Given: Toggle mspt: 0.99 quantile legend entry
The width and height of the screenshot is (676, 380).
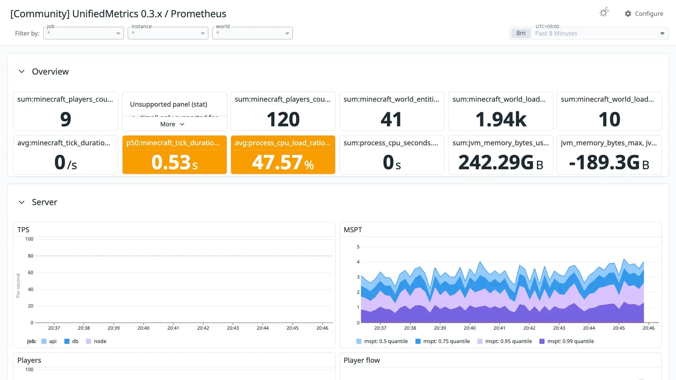Looking at the screenshot, I should 567,341.
